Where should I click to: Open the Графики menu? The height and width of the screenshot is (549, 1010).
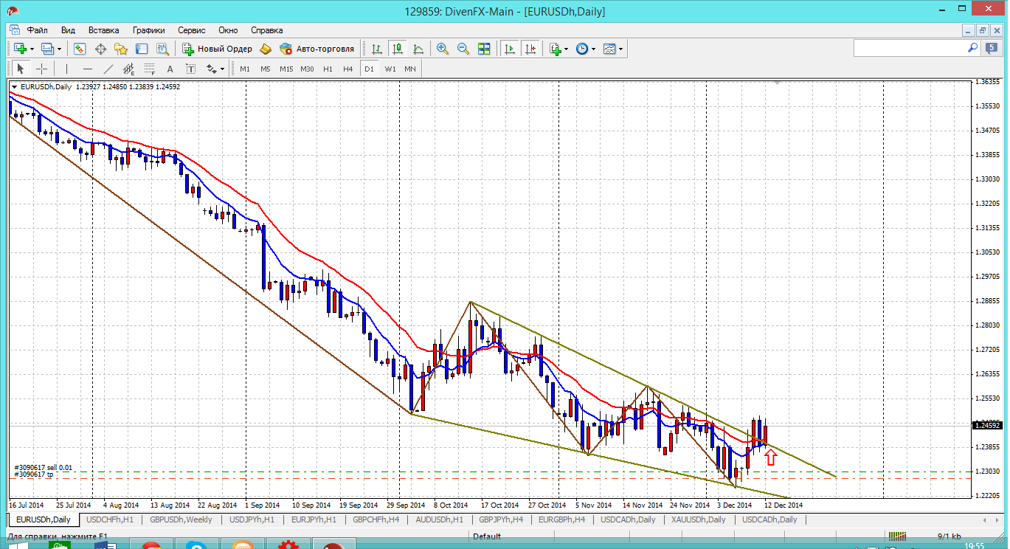tap(148, 30)
